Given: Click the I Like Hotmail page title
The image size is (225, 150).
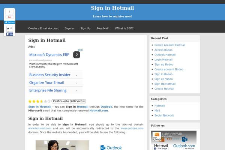Looking at the screenshot, I should 172,134.
